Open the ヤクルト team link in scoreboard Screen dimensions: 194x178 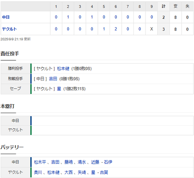click(x=9, y=29)
